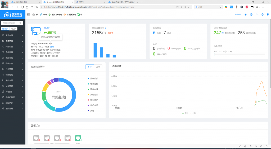Click the 行为管理 funnel icon in sidebar

(x=3, y=75)
